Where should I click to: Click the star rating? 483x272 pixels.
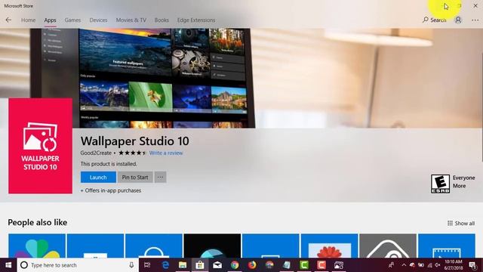(132, 153)
